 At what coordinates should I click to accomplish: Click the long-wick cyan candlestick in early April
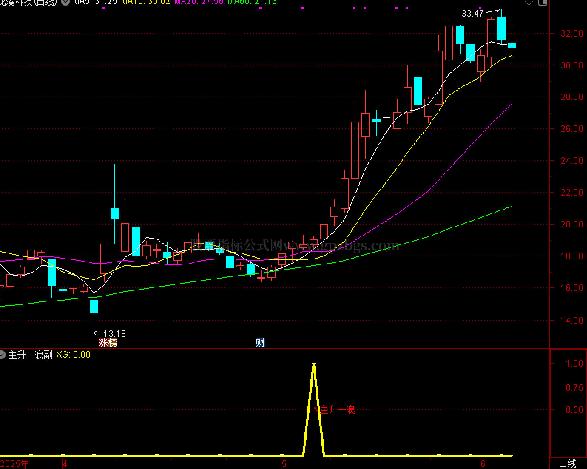(115, 213)
